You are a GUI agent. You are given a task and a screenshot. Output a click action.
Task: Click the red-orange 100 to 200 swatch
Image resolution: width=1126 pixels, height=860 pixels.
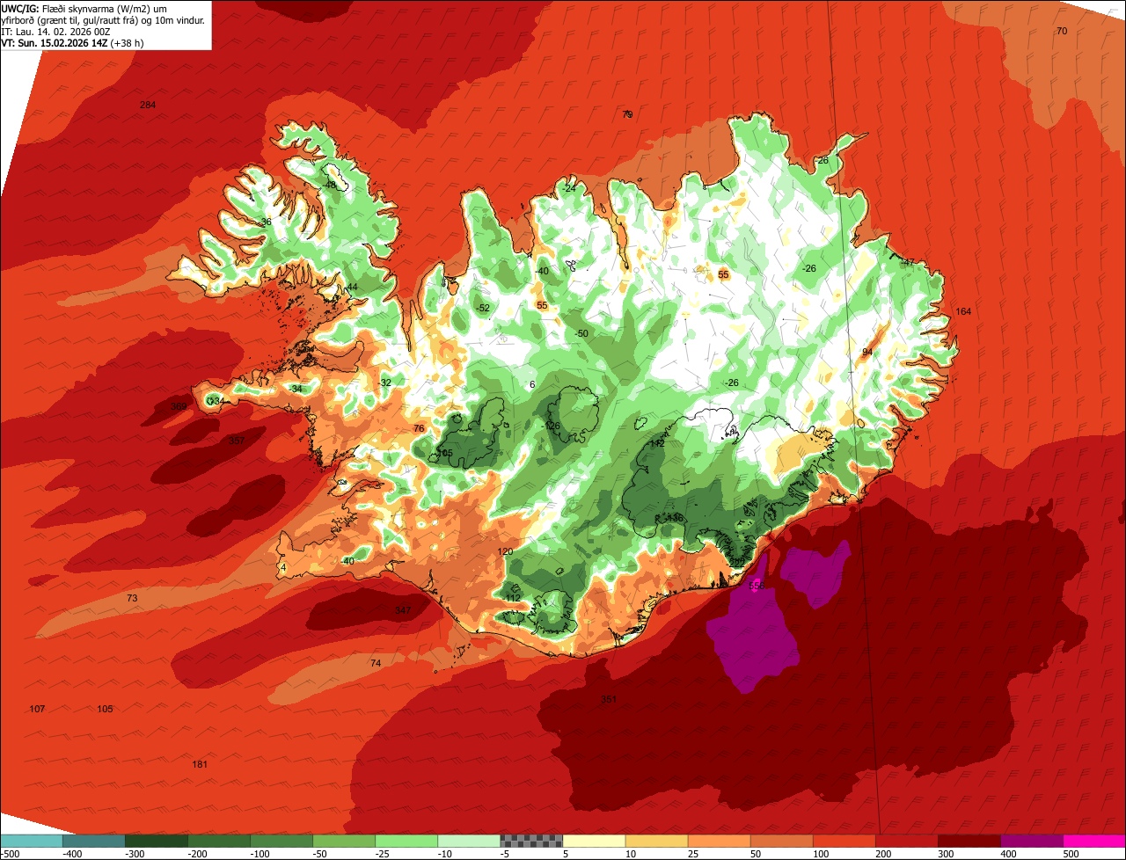tap(844, 841)
